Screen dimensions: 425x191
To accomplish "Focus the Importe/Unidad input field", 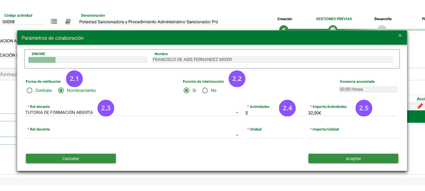I will [352, 135].
